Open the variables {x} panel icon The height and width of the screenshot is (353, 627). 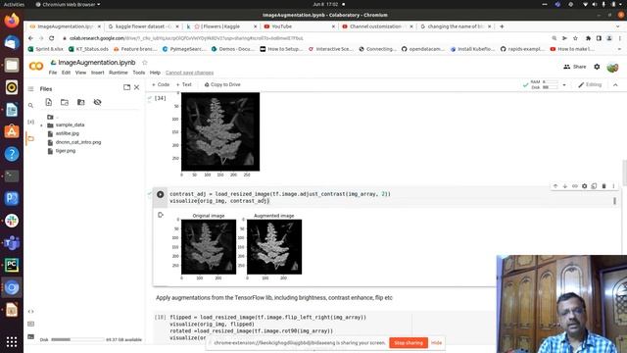[30, 122]
